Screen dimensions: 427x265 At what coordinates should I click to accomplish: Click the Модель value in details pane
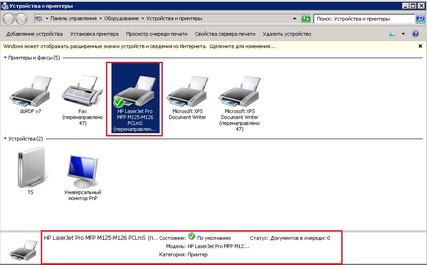(218, 246)
